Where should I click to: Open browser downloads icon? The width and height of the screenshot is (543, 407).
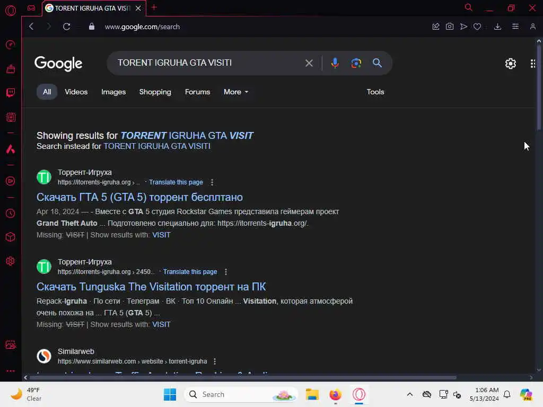pyautogui.click(x=497, y=26)
